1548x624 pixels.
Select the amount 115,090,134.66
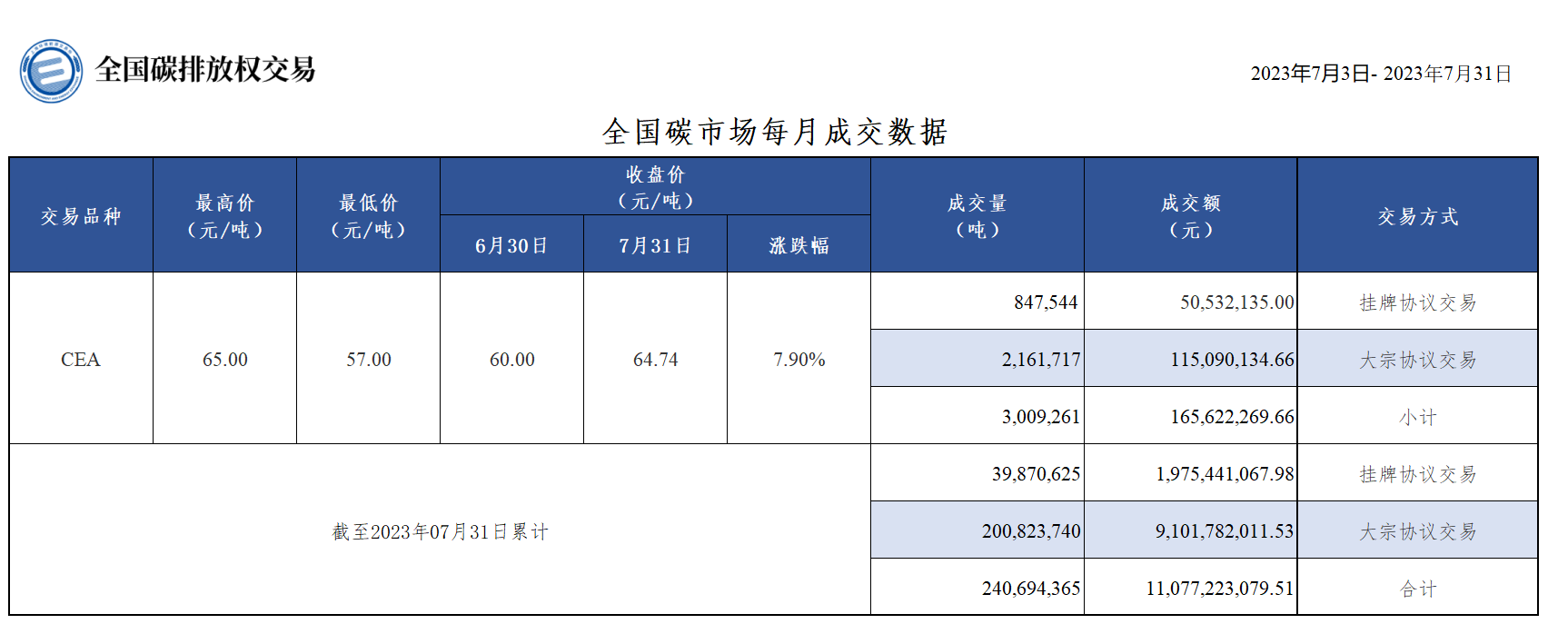point(1233,360)
